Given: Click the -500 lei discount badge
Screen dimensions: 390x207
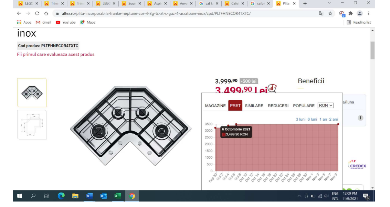Looking at the screenshot, I should (249, 81).
